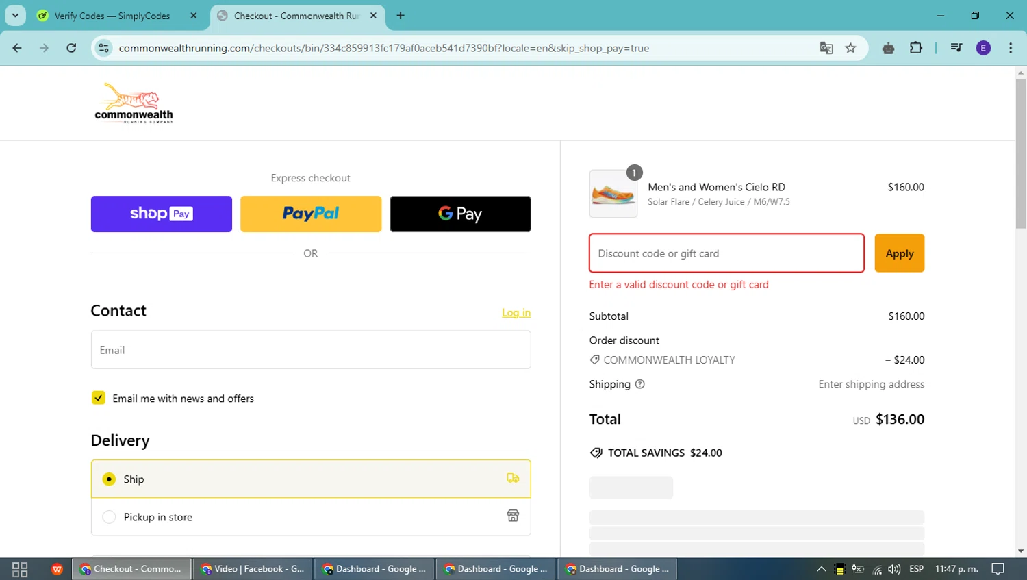Switch to Video | Facebook taskbar window
1027x580 pixels.
click(253, 569)
